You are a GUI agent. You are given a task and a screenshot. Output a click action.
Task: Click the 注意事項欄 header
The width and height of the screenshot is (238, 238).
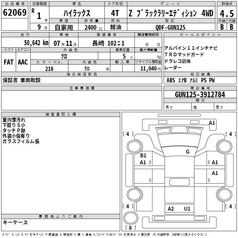point(82,88)
